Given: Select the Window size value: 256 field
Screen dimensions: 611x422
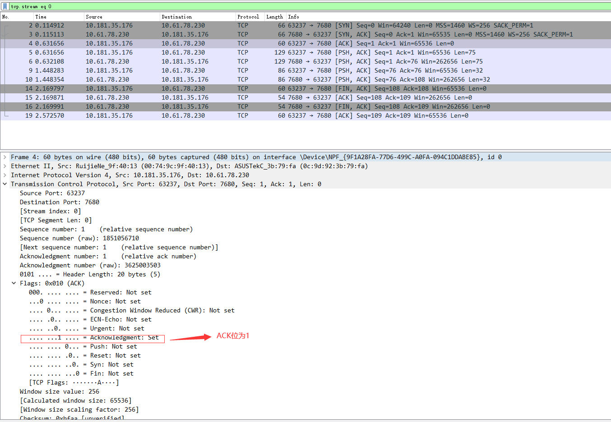Looking at the screenshot, I should pyautogui.click(x=59, y=391).
